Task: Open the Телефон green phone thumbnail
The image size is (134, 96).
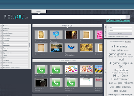Action: pos(56,69)
